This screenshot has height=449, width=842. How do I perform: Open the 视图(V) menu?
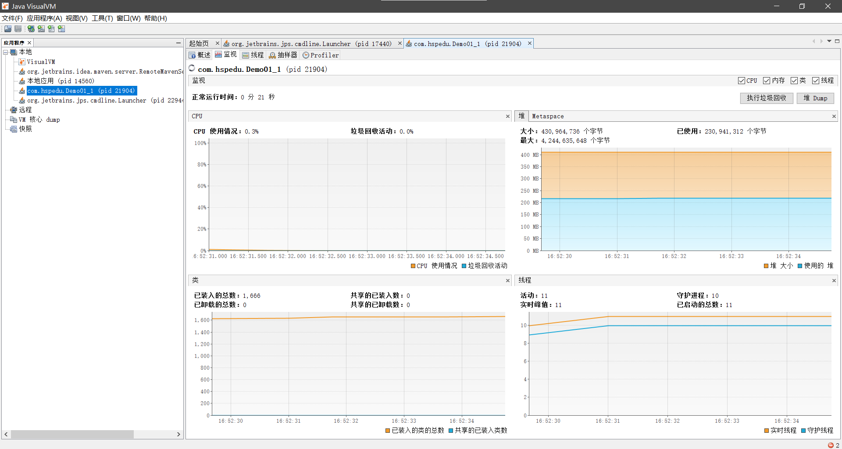pyautogui.click(x=77, y=18)
